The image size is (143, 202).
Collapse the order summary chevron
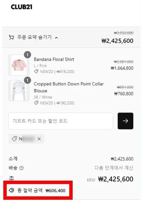pyautogui.click(x=56, y=38)
